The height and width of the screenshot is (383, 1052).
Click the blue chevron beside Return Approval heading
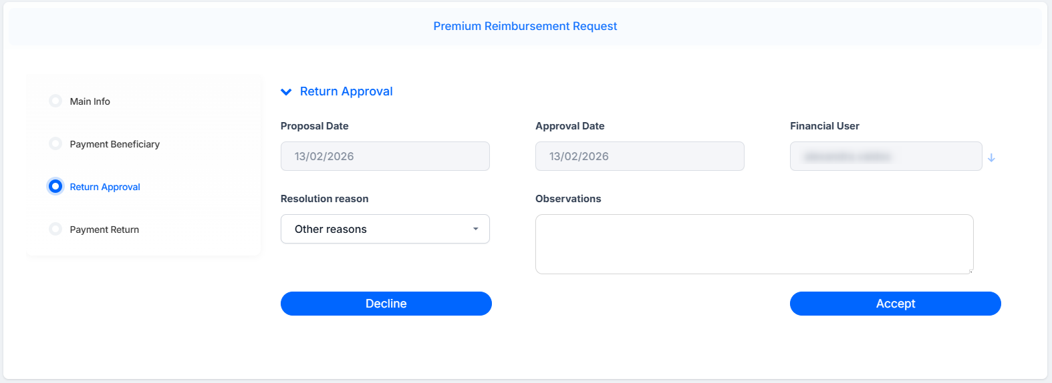coord(286,92)
